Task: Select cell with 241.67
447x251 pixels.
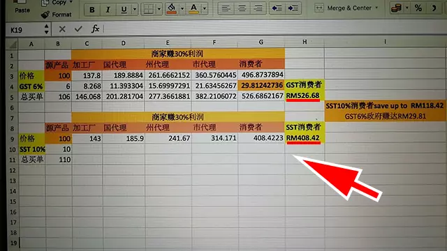Action: pyautogui.click(x=168, y=138)
